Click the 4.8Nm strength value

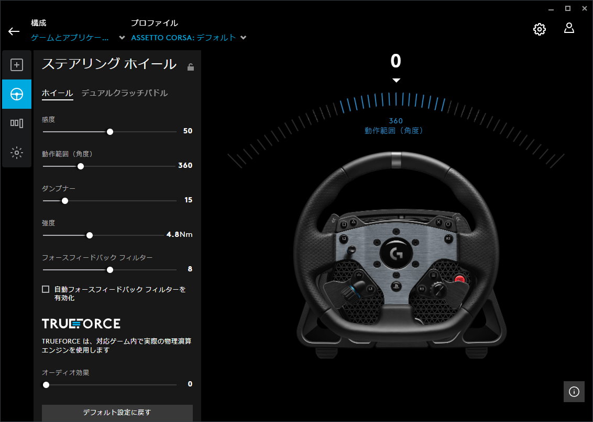tap(179, 234)
